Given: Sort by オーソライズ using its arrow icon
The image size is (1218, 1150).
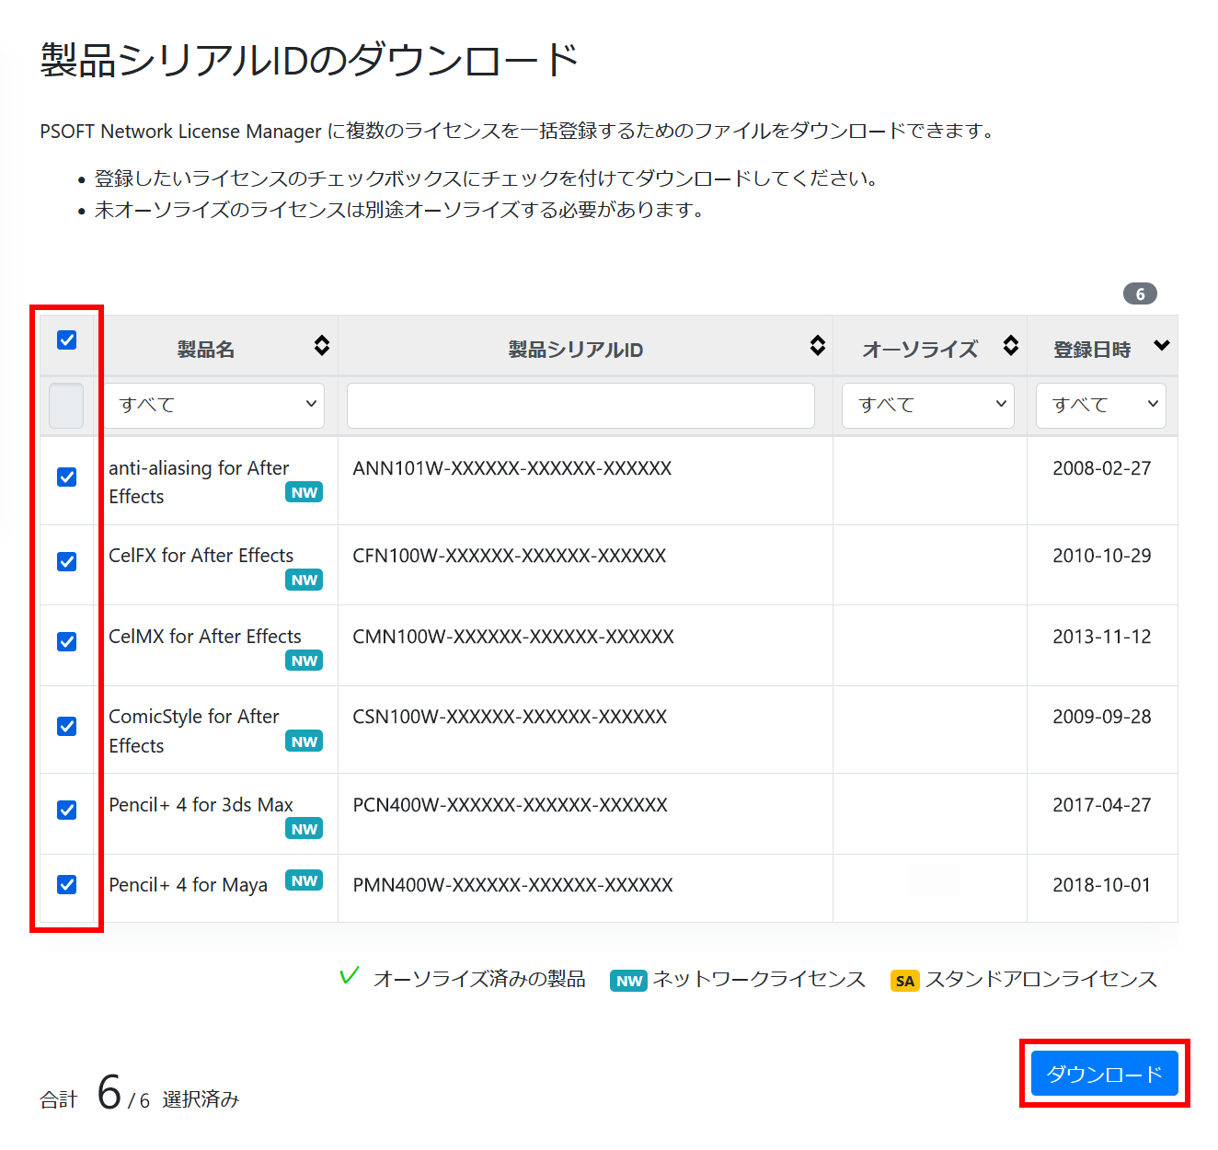Looking at the screenshot, I should click(x=1010, y=346).
